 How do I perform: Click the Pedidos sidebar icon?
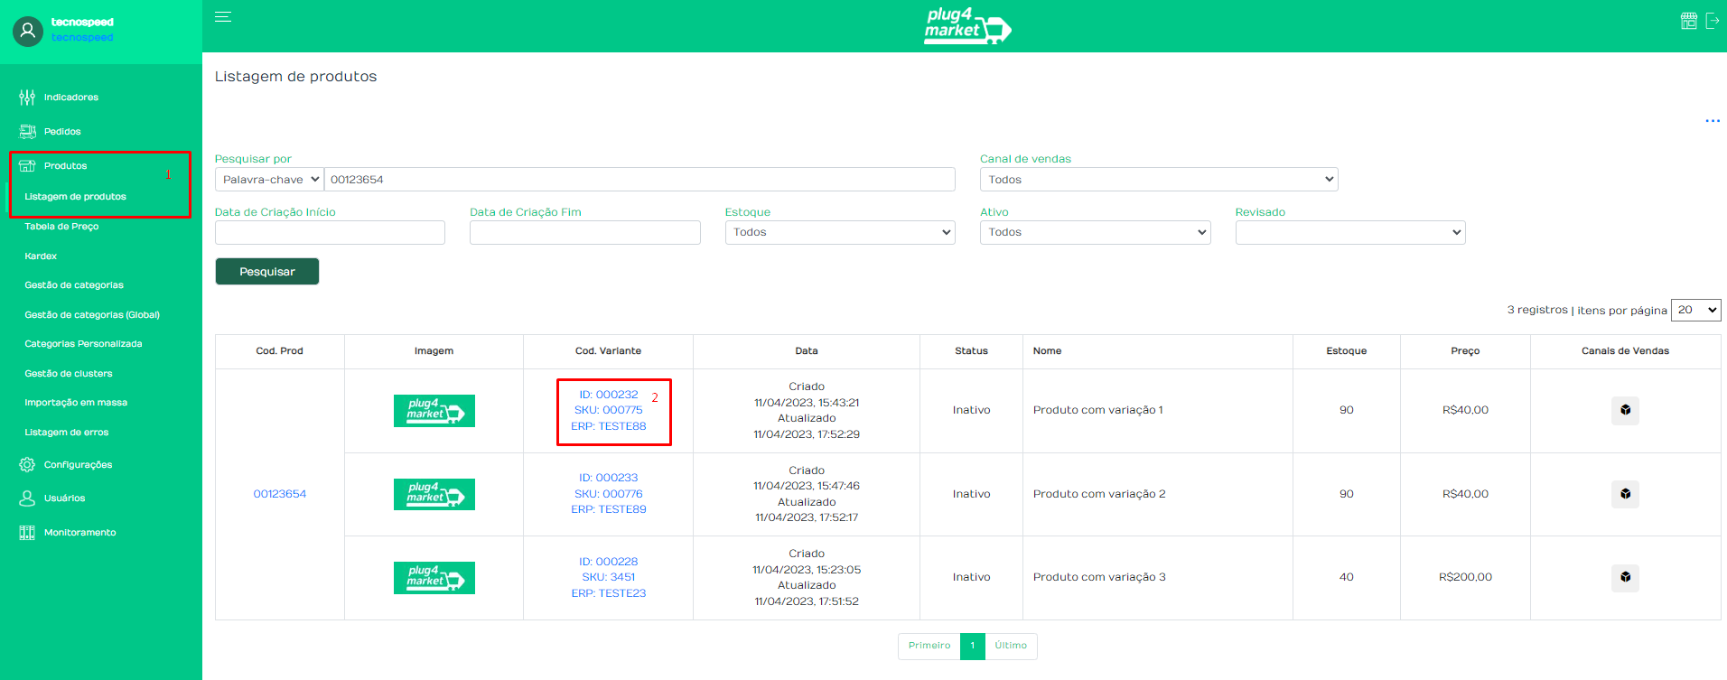[x=27, y=132]
